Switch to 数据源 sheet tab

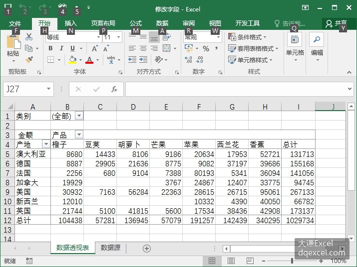[x=111, y=248]
